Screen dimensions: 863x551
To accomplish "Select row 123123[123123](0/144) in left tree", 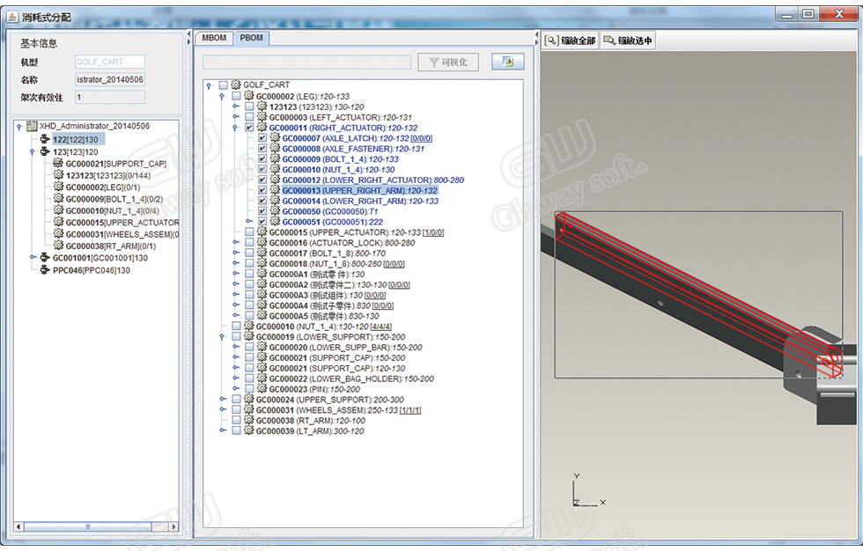I will [x=107, y=175].
